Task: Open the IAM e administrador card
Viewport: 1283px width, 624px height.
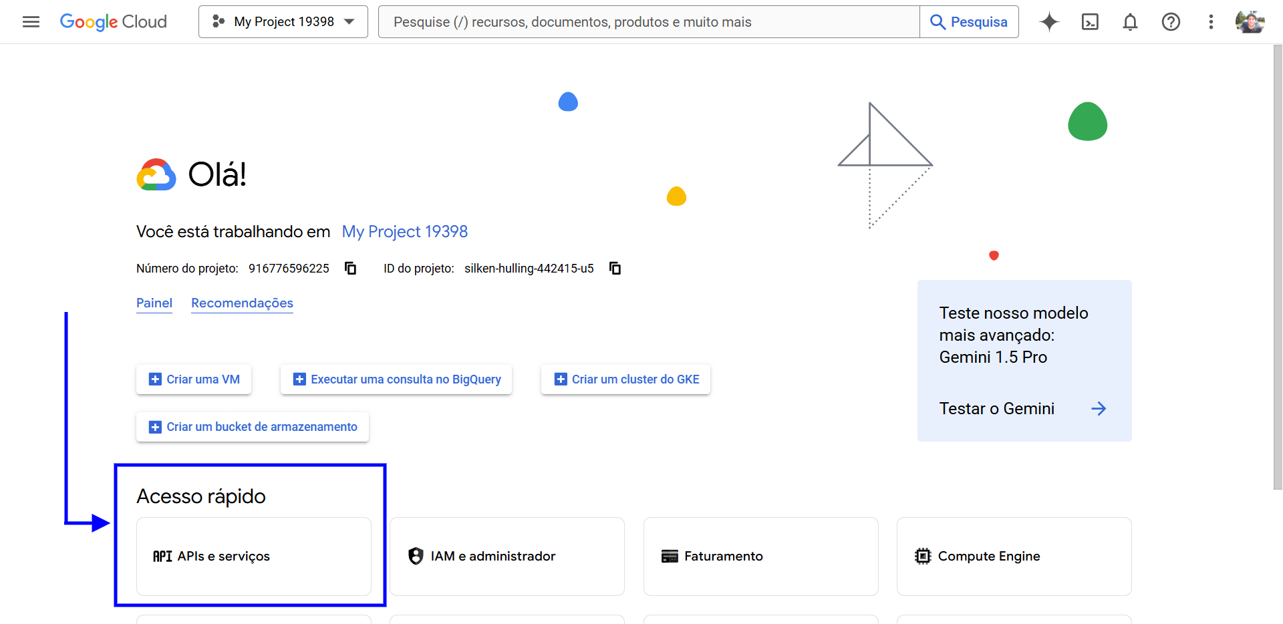Action: pyautogui.click(x=507, y=557)
